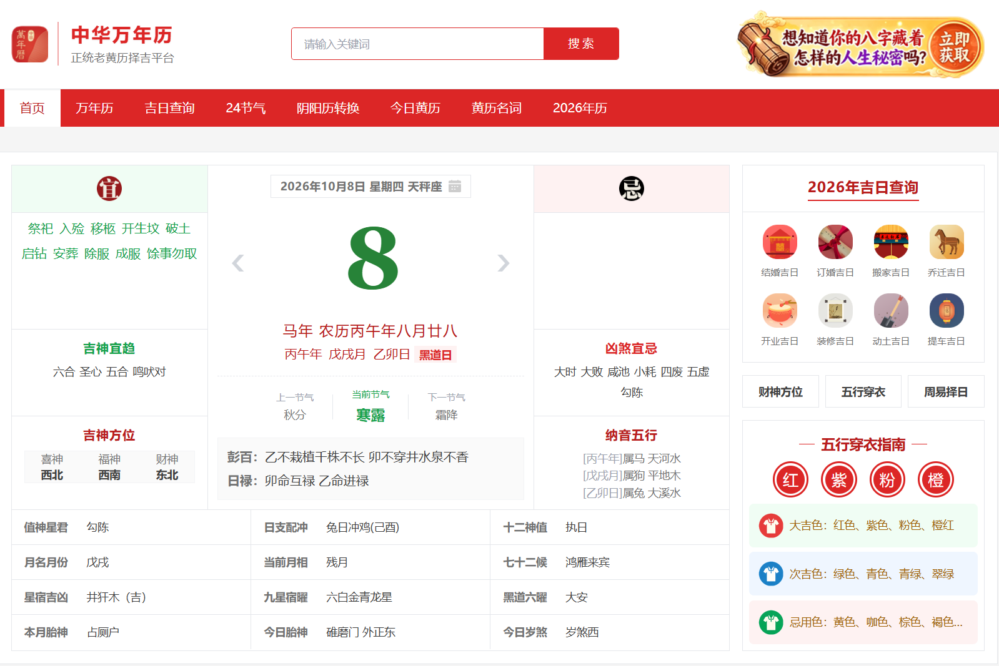This screenshot has height=666, width=999.
Task: Go to the previous day arrow
Action: [x=238, y=263]
